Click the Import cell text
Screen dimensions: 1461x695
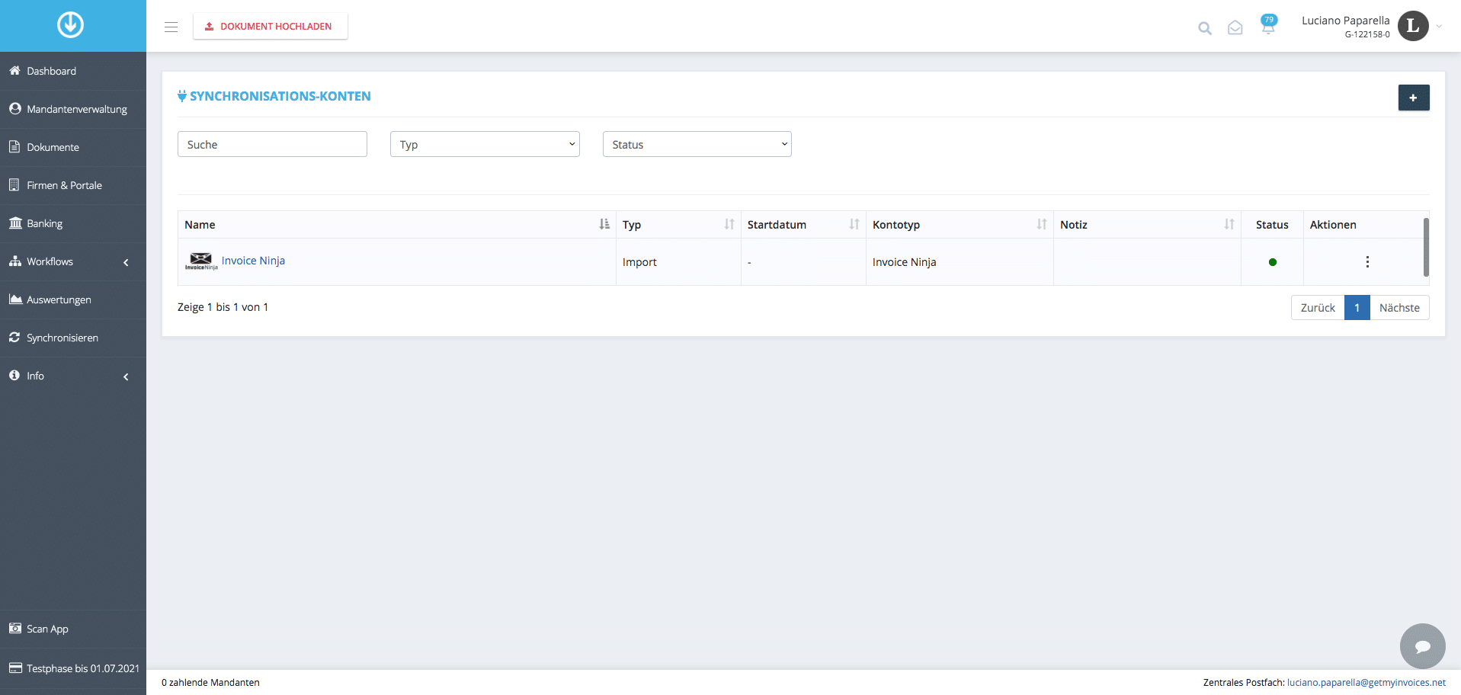(x=639, y=262)
